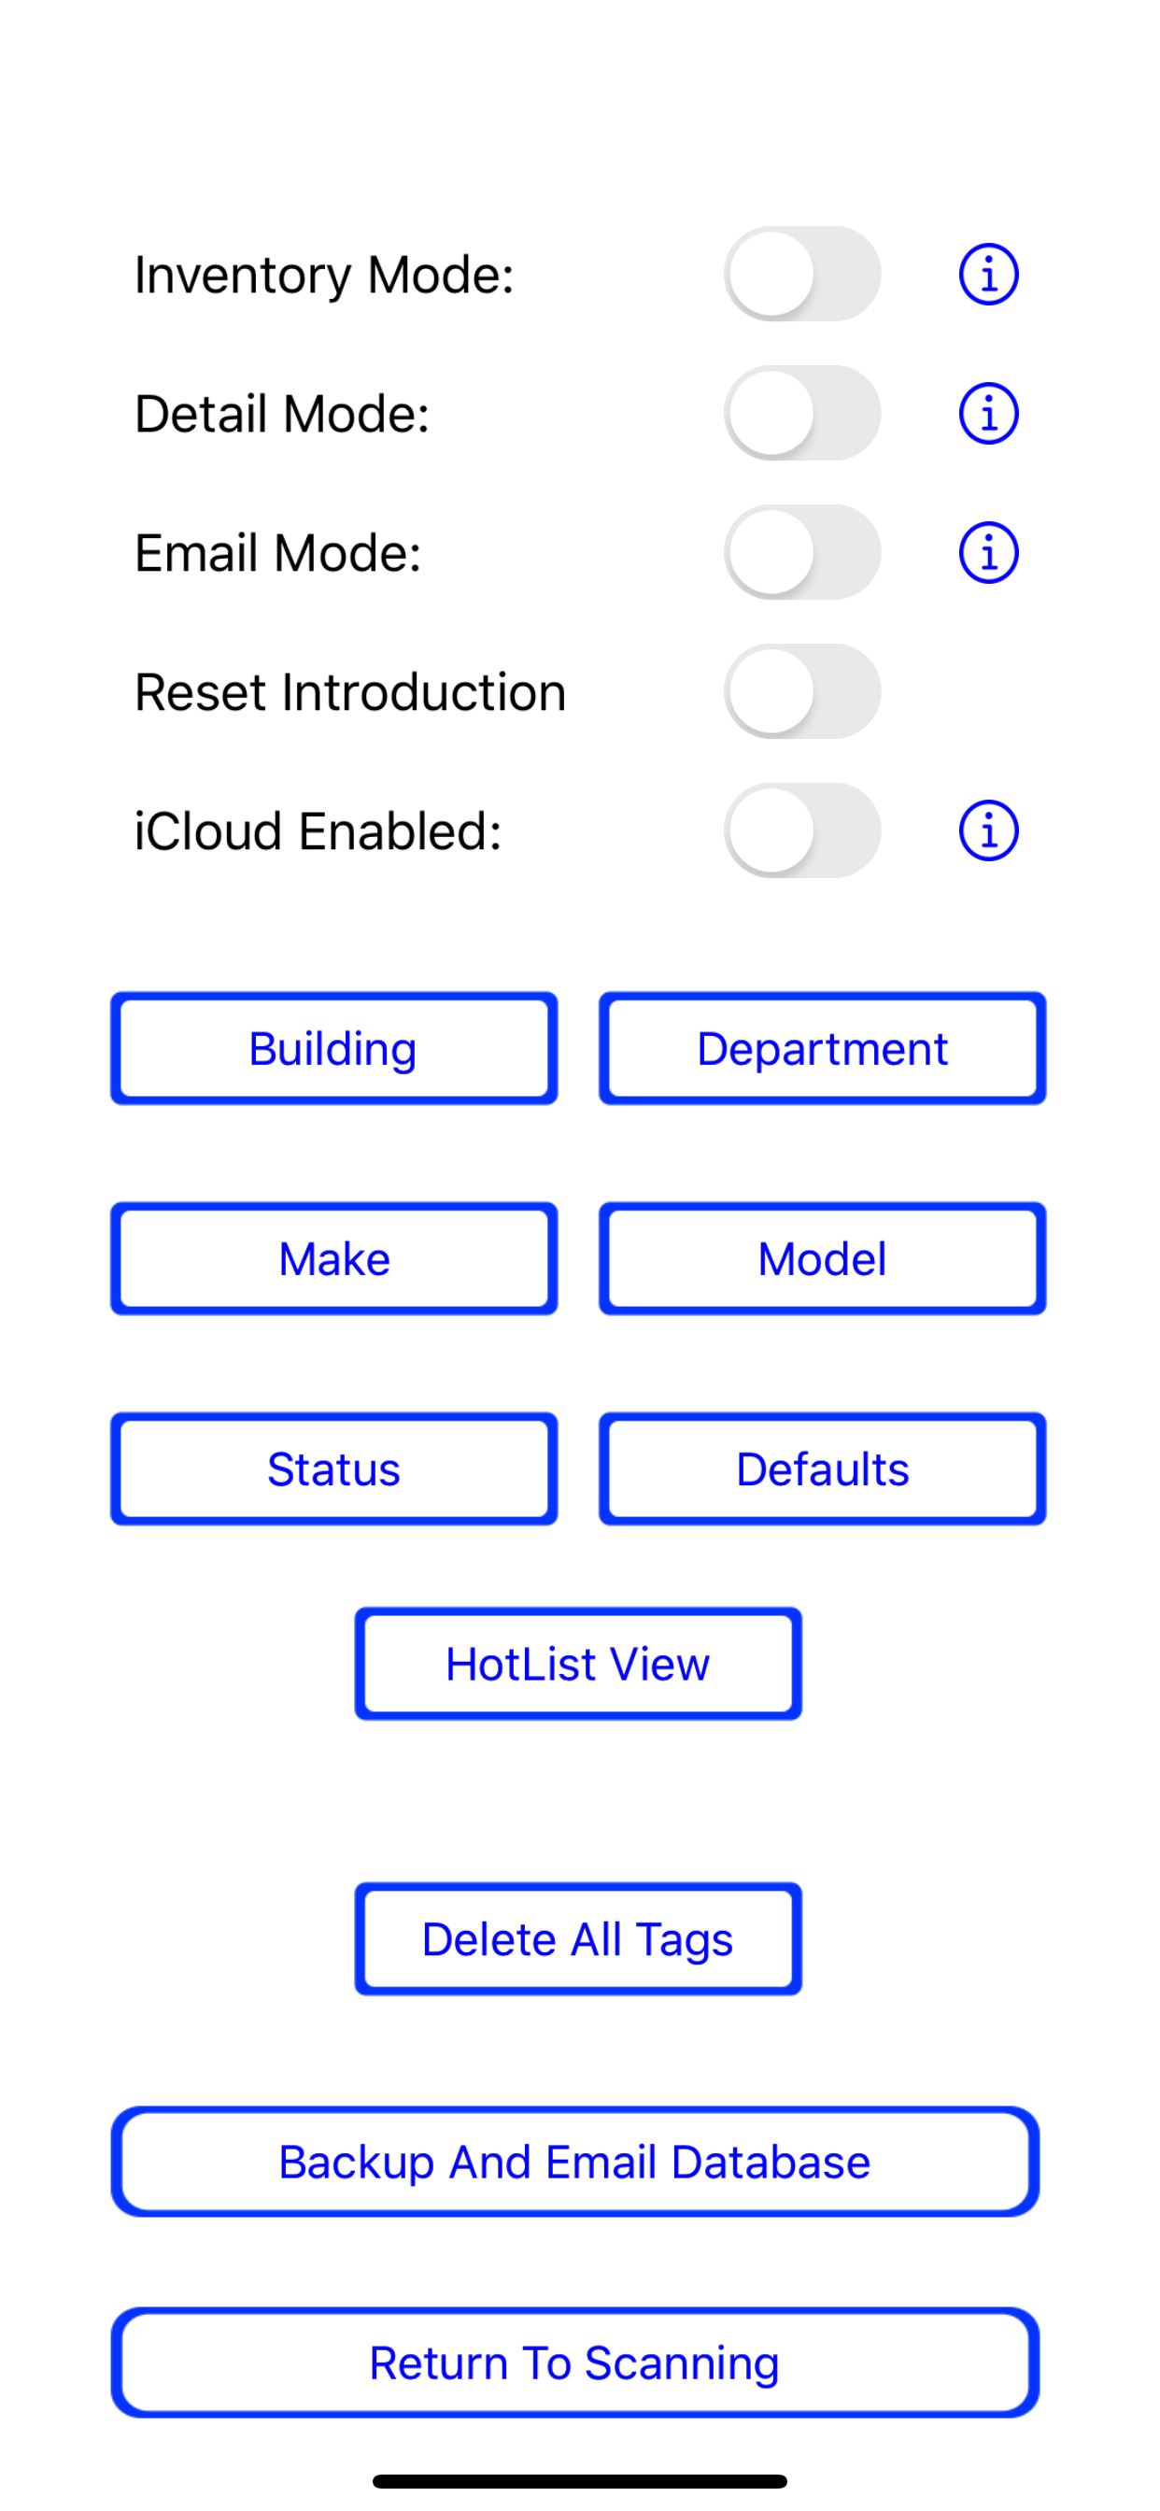Tap Backup And Email Database
Image resolution: width=1160 pixels, height=2511 pixels.
click(575, 2162)
